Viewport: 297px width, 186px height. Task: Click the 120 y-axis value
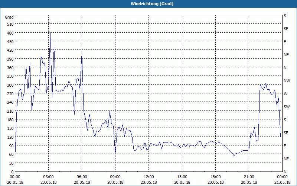pyautogui.click(x=10, y=137)
